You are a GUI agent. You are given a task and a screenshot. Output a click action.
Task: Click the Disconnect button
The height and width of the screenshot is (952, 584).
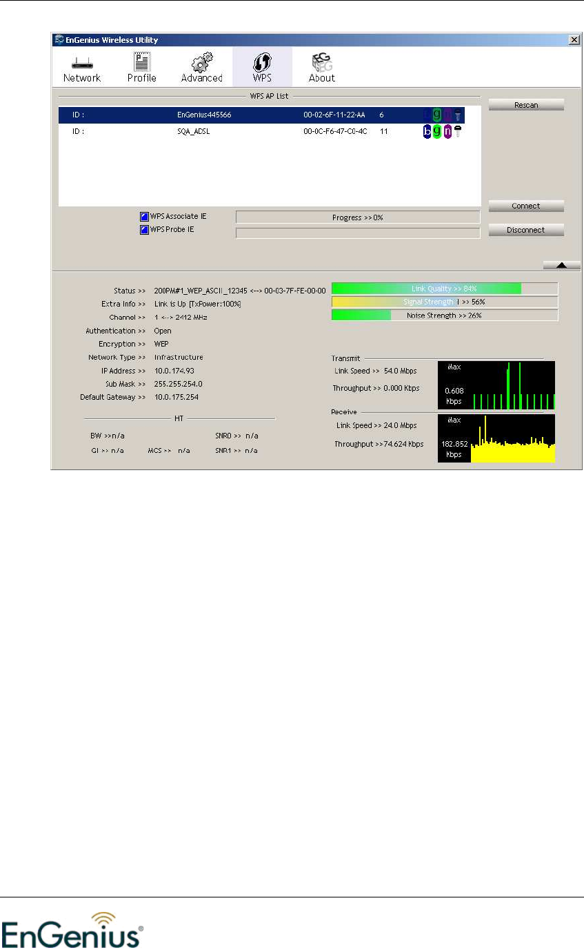tap(526, 230)
